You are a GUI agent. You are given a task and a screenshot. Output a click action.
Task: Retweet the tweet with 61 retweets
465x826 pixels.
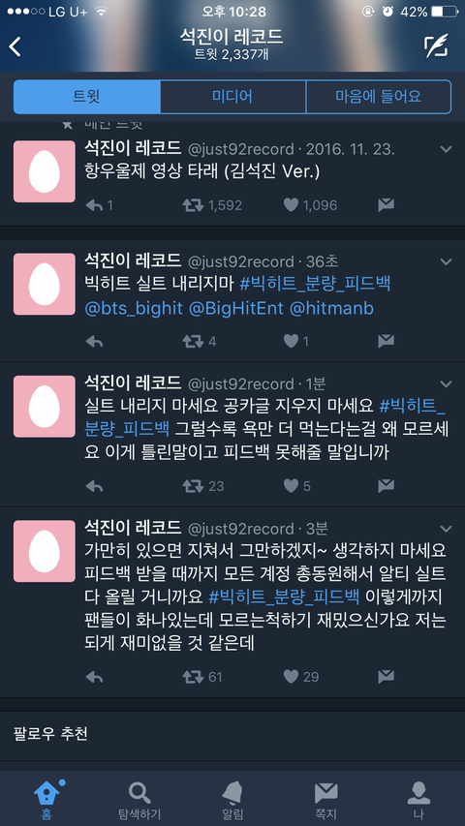pyautogui.click(x=193, y=677)
